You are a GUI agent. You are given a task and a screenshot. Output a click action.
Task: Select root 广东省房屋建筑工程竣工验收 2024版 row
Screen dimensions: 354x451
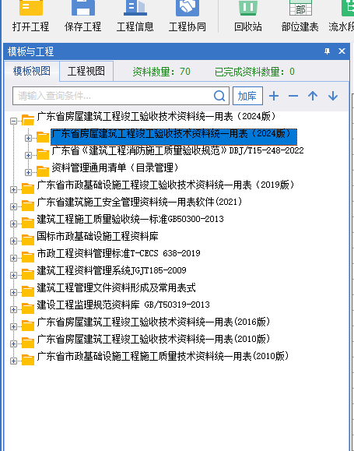click(156, 117)
